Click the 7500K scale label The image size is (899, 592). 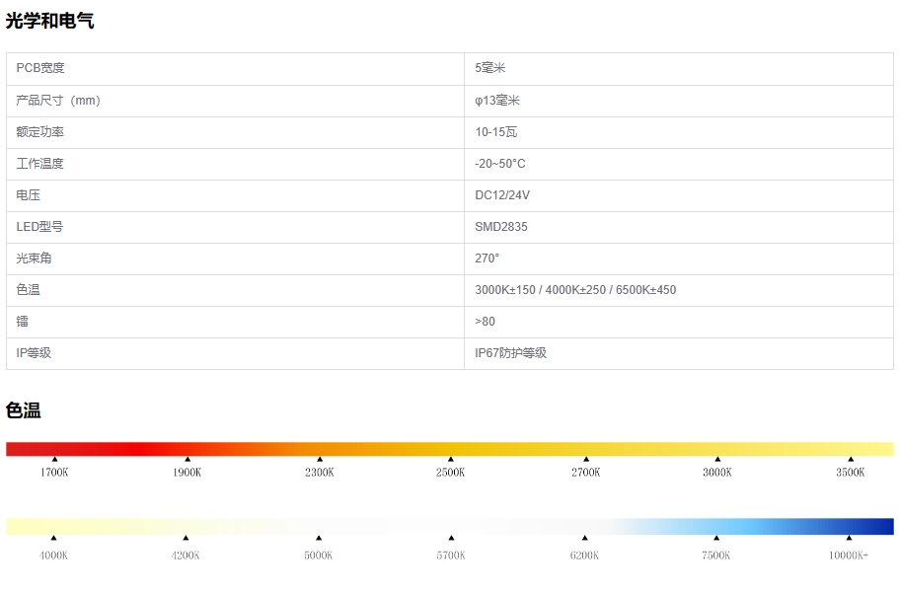click(x=715, y=555)
